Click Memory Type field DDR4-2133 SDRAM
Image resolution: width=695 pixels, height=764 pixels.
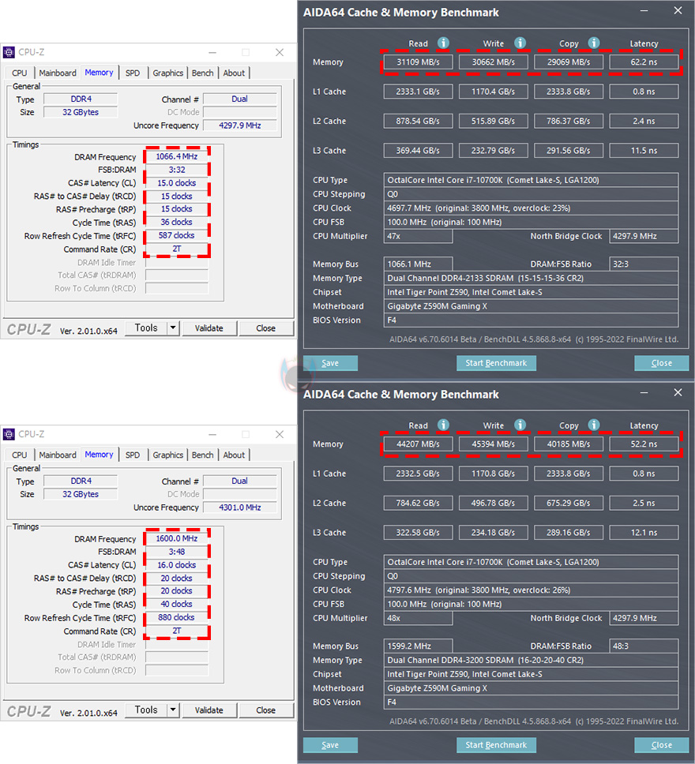[x=531, y=279]
